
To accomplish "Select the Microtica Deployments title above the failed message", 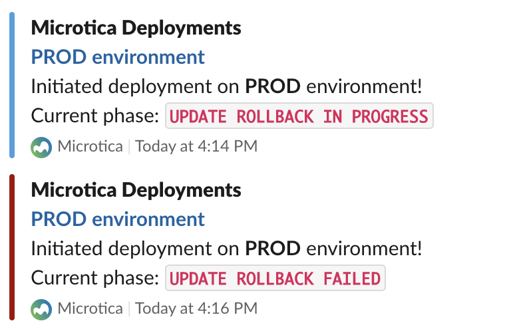I will point(136,190).
